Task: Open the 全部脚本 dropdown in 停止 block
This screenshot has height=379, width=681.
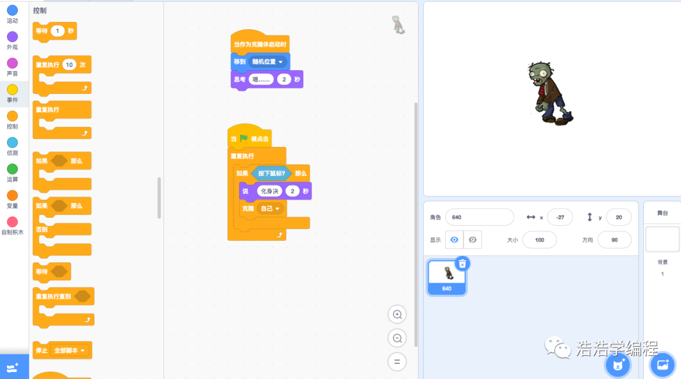Action: click(x=69, y=351)
